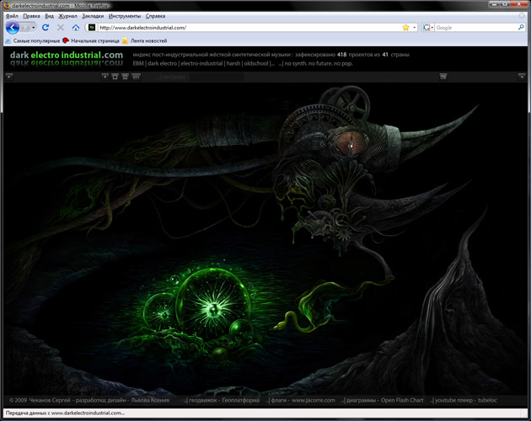Image resolution: width=531 pixels, height=421 pixels.
Task: Bookmark this page with the star icon
Action: click(405, 28)
